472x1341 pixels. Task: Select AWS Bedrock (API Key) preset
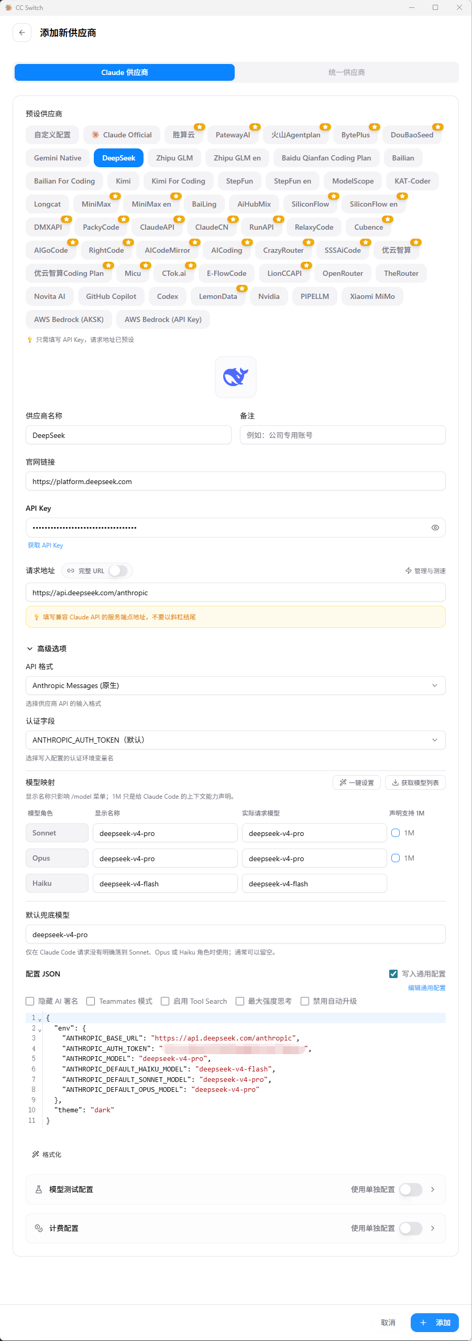point(163,319)
